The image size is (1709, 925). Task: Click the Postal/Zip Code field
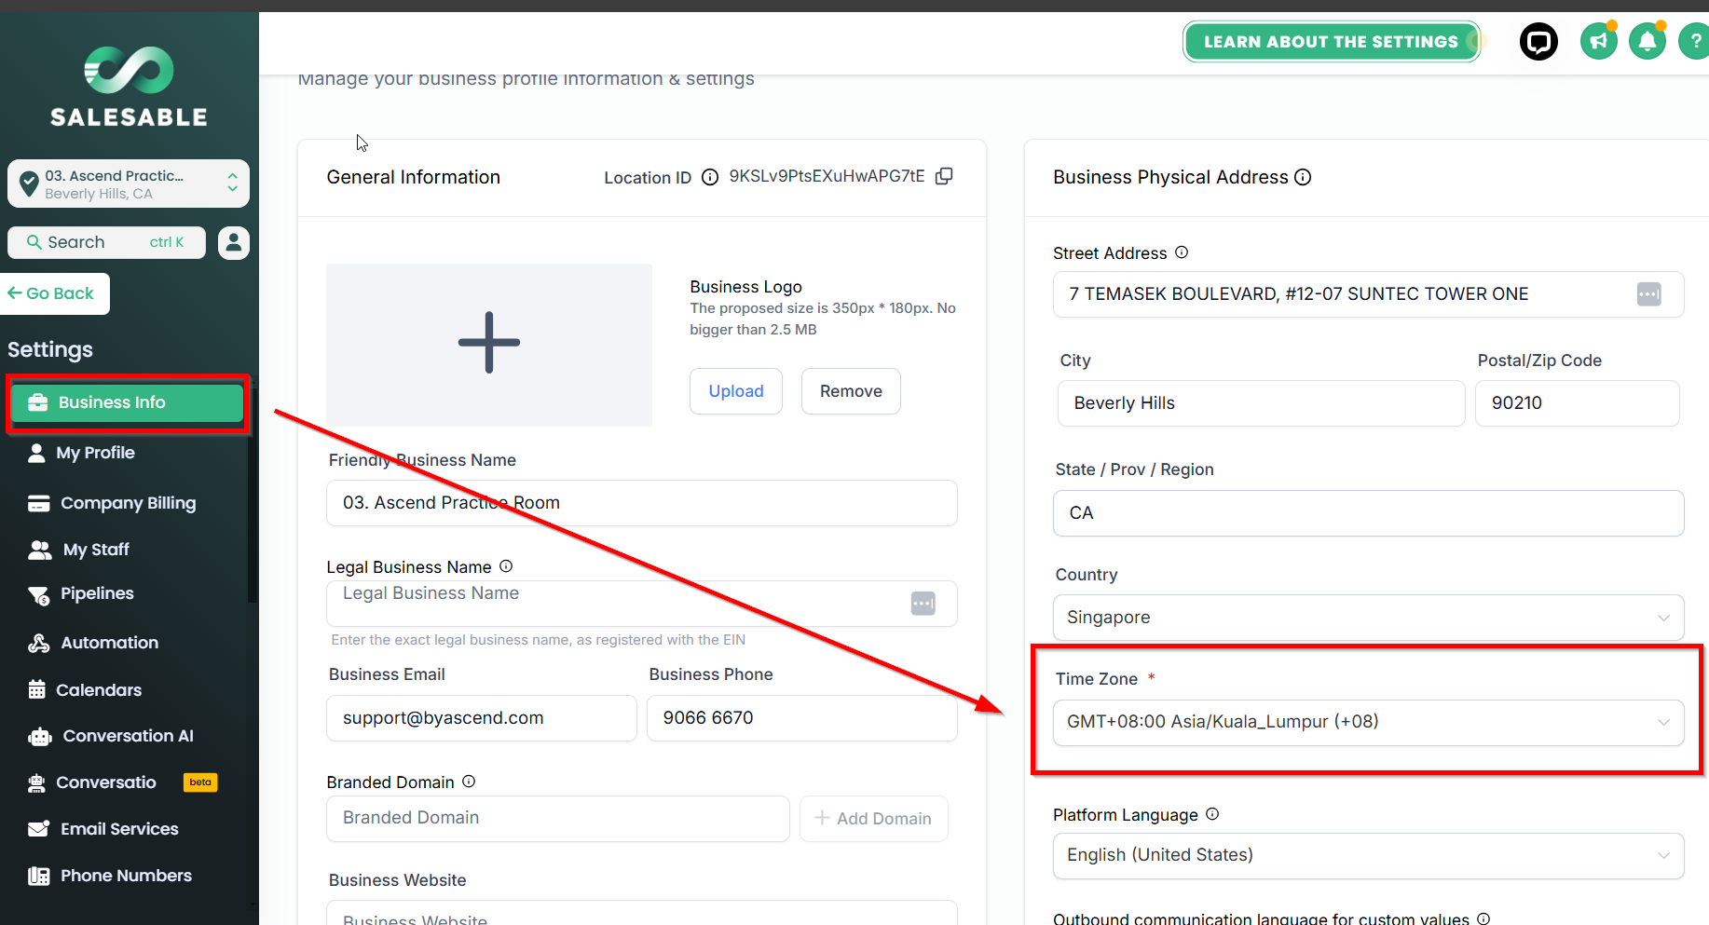[x=1578, y=403]
